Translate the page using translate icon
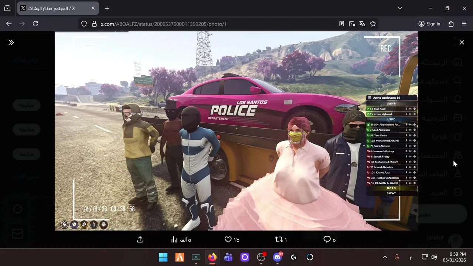The width and height of the screenshot is (473, 266). [x=362, y=24]
